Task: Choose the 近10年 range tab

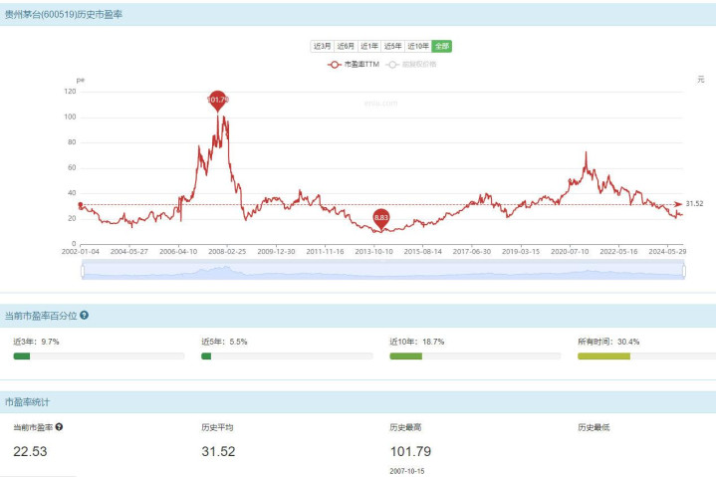Action: [x=418, y=46]
